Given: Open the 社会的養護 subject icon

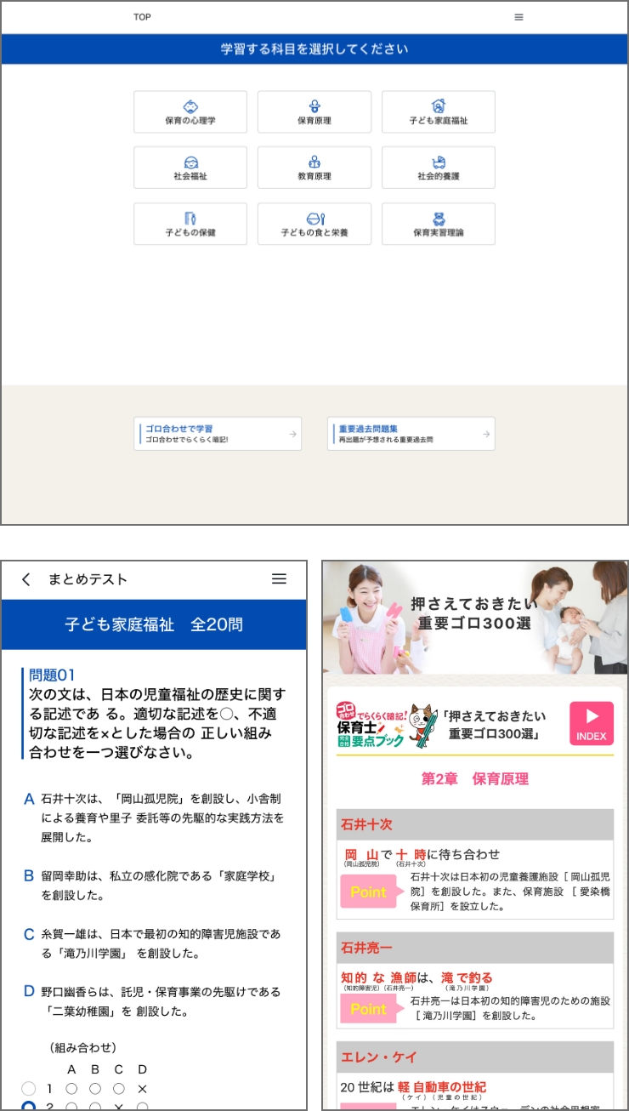Looking at the screenshot, I should point(439,162).
